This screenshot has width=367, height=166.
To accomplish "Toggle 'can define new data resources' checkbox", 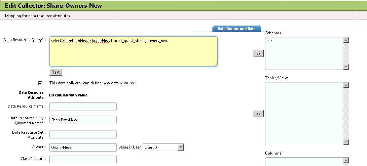I will pyautogui.click(x=40, y=83).
